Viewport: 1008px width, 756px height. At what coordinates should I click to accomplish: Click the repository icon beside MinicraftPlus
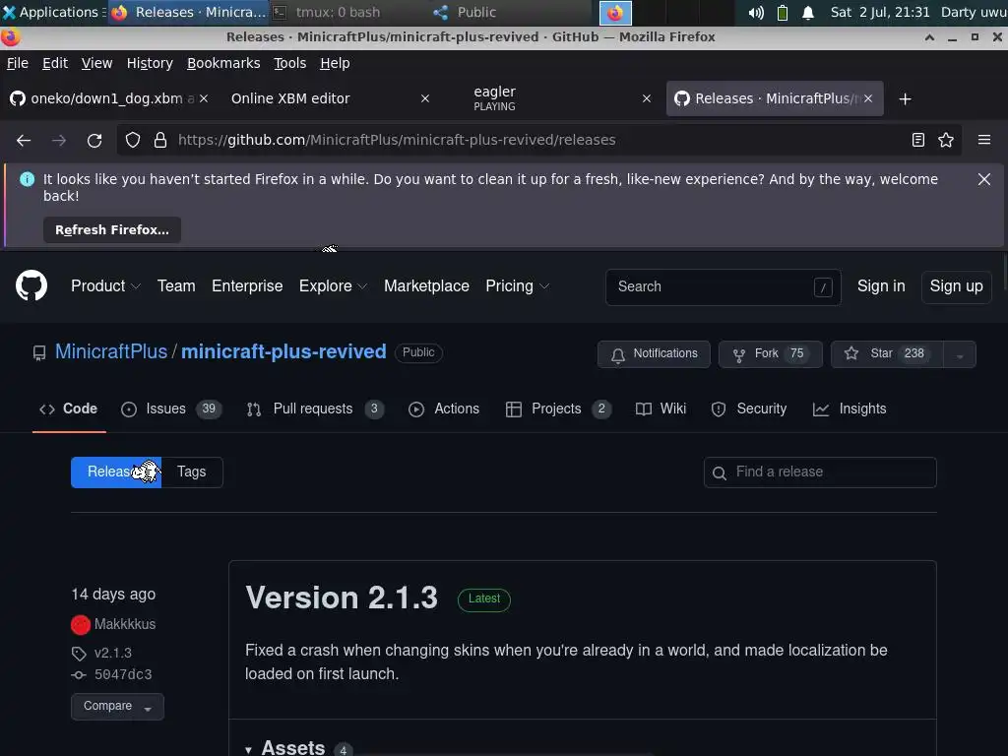(x=39, y=353)
